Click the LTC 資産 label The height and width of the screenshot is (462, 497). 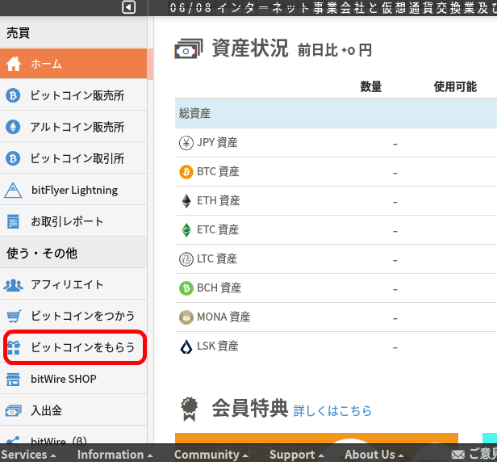217,259
